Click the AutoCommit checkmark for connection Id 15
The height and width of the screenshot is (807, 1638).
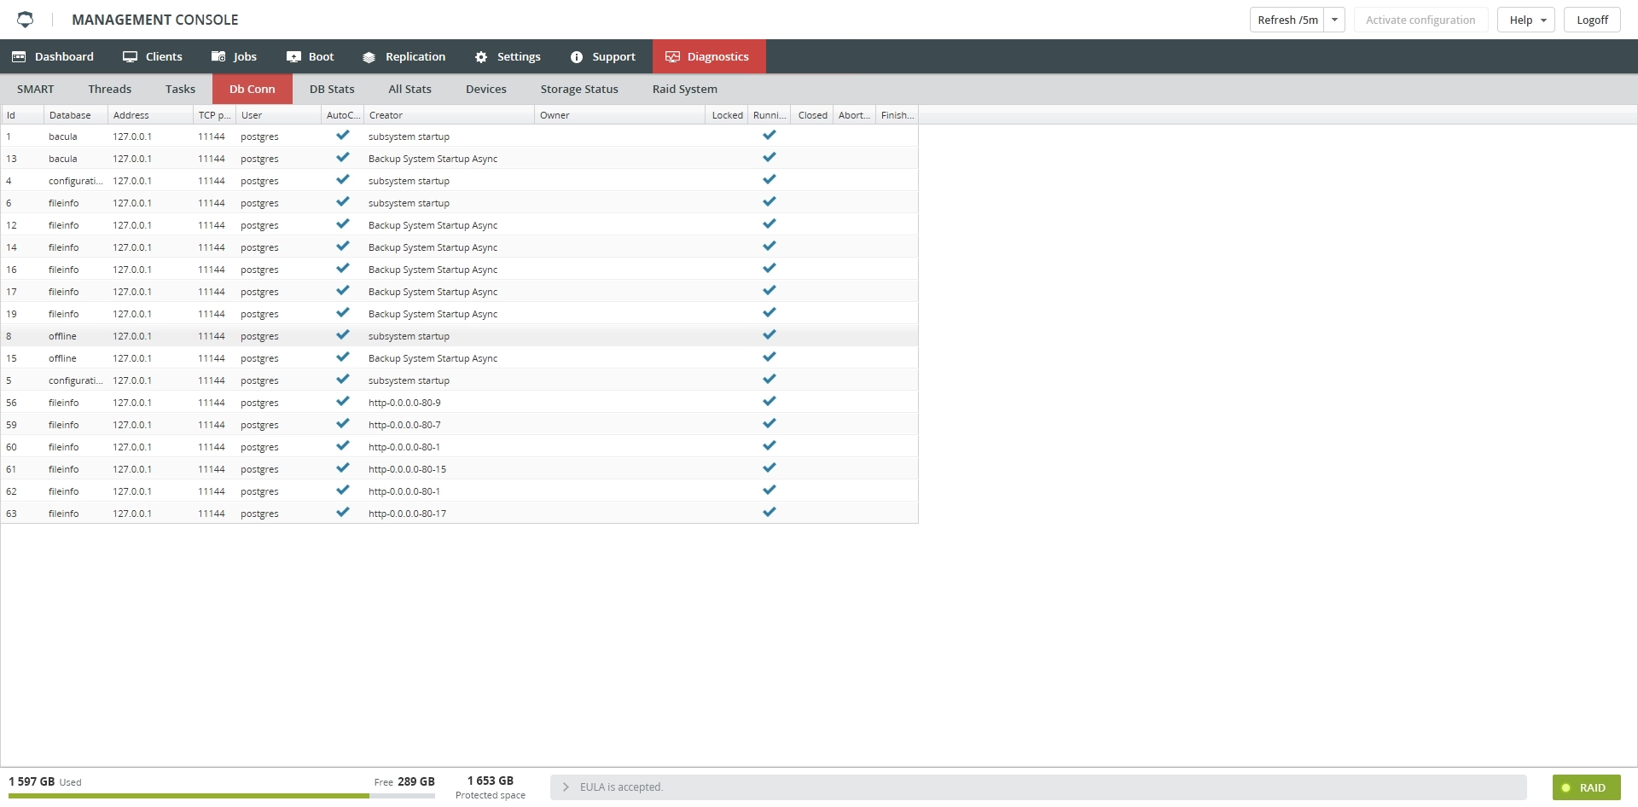pos(343,357)
